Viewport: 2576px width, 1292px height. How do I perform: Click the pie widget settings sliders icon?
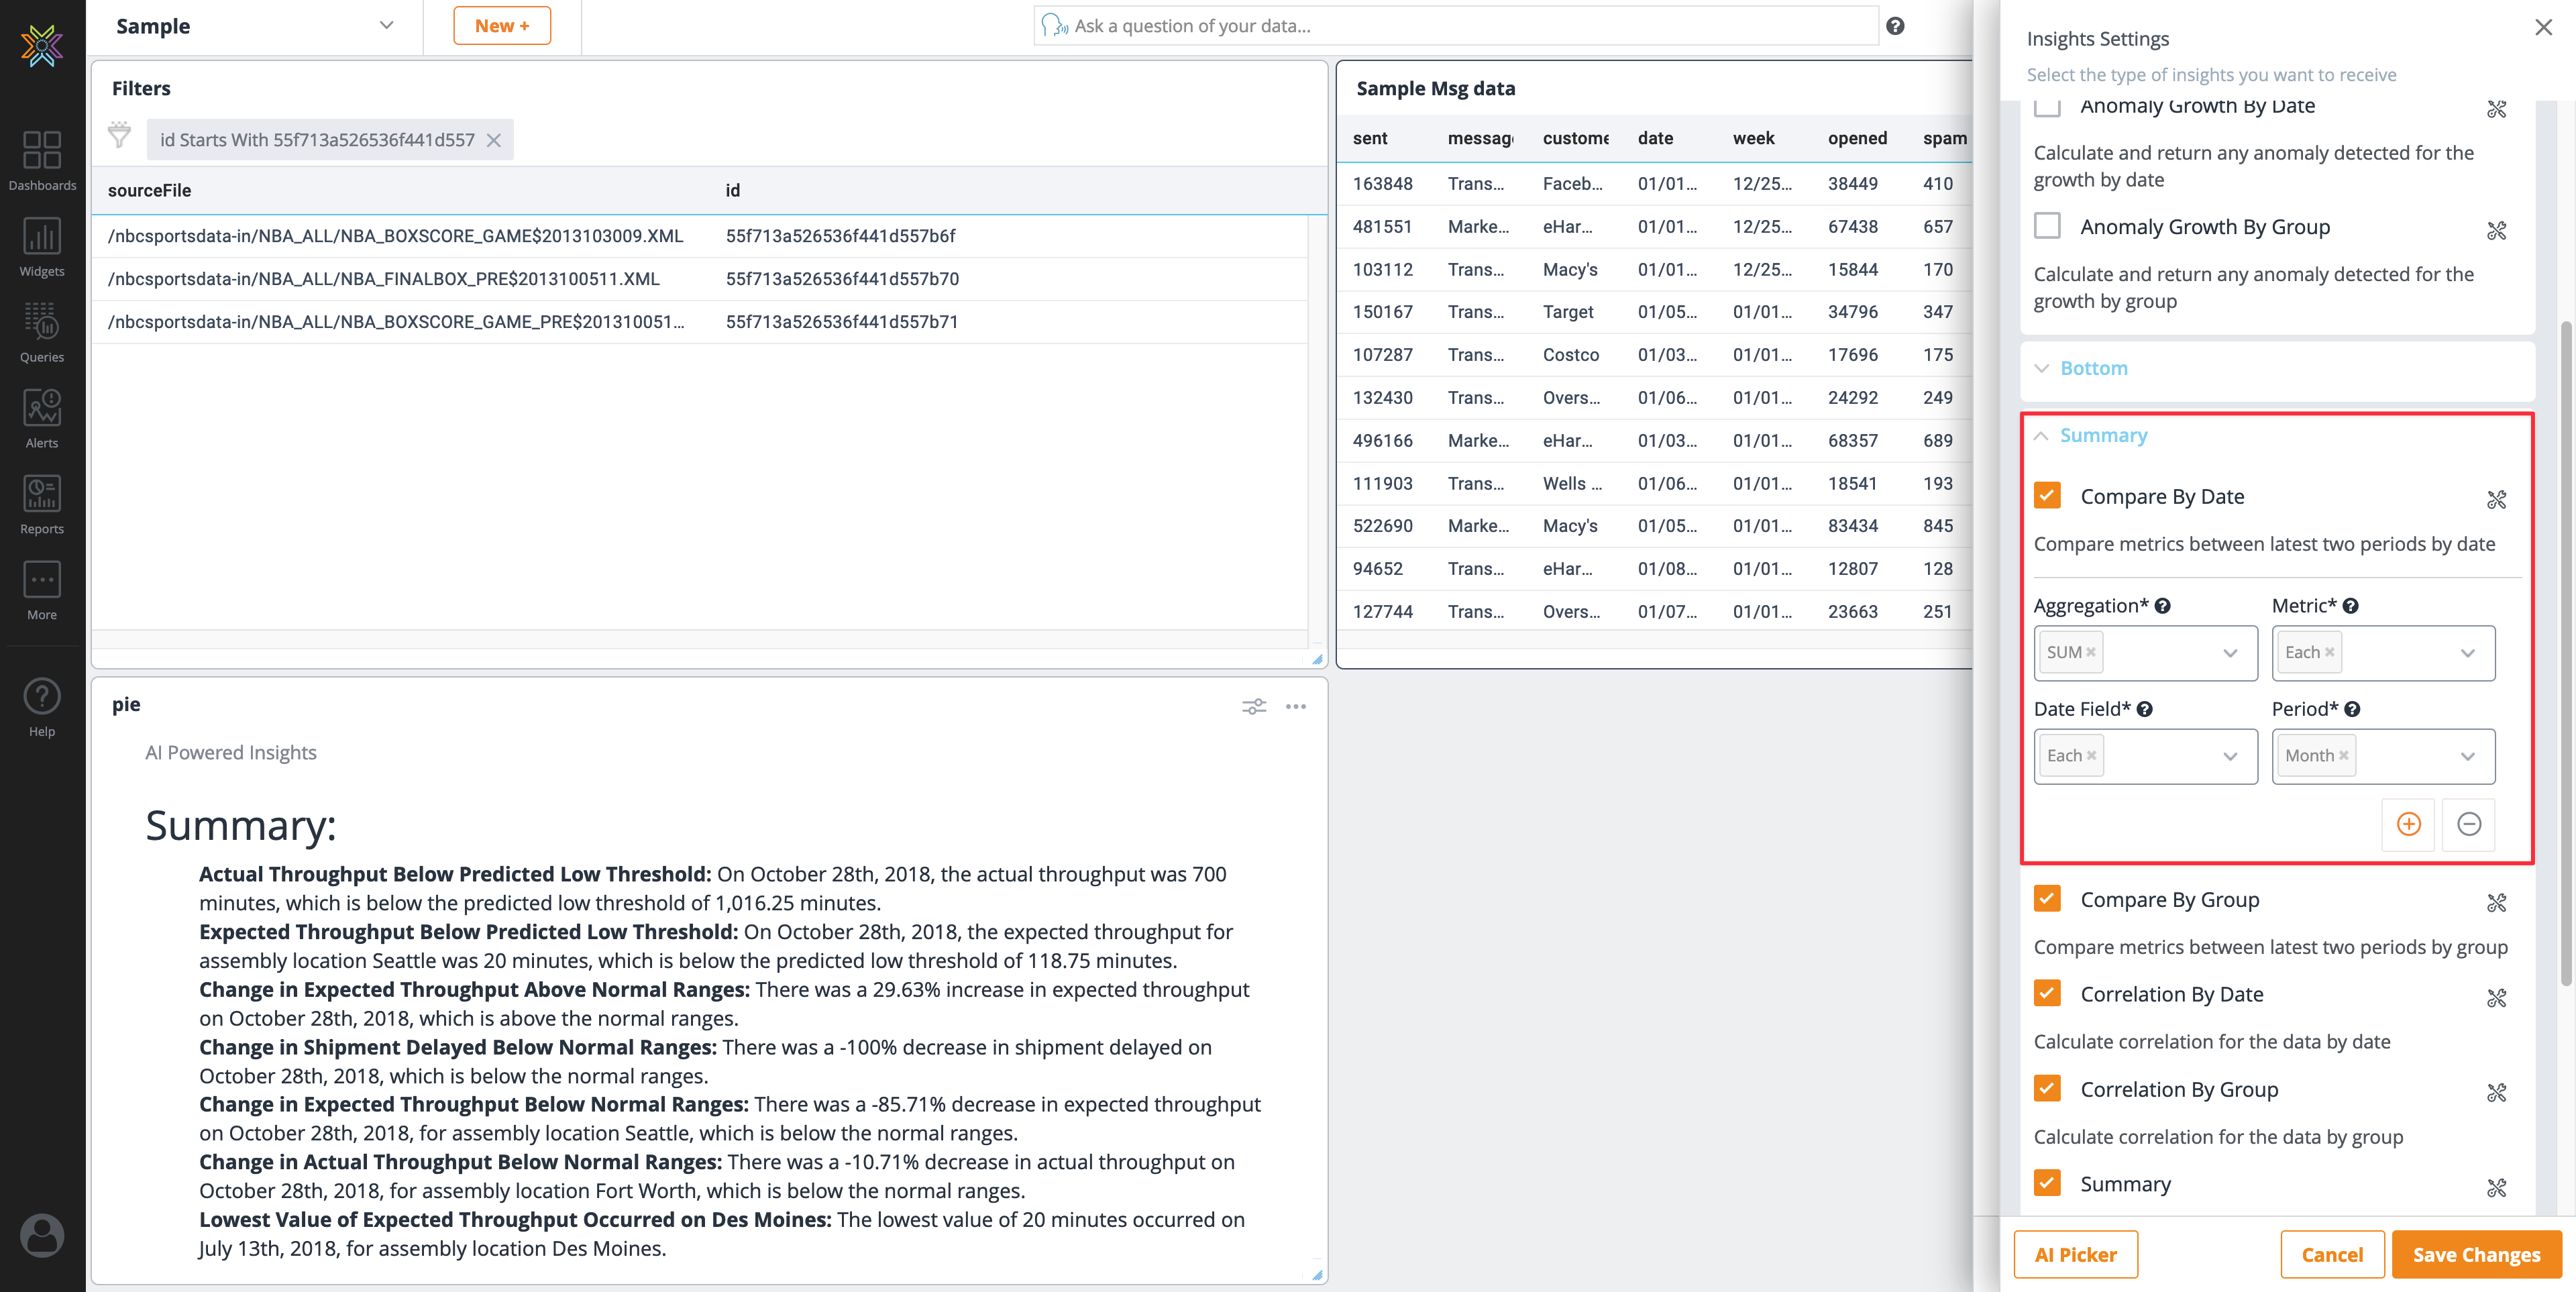pyautogui.click(x=1254, y=706)
